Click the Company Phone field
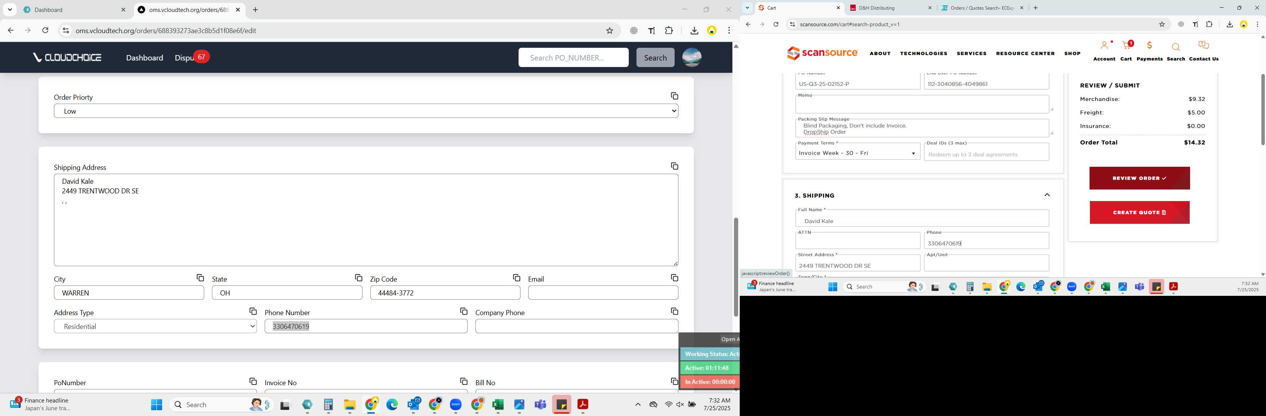 coord(576,326)
